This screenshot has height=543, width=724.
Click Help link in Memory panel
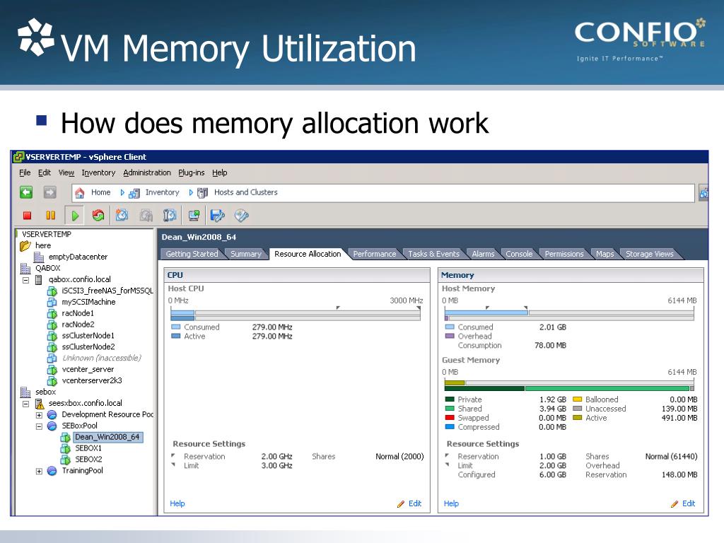451,503
